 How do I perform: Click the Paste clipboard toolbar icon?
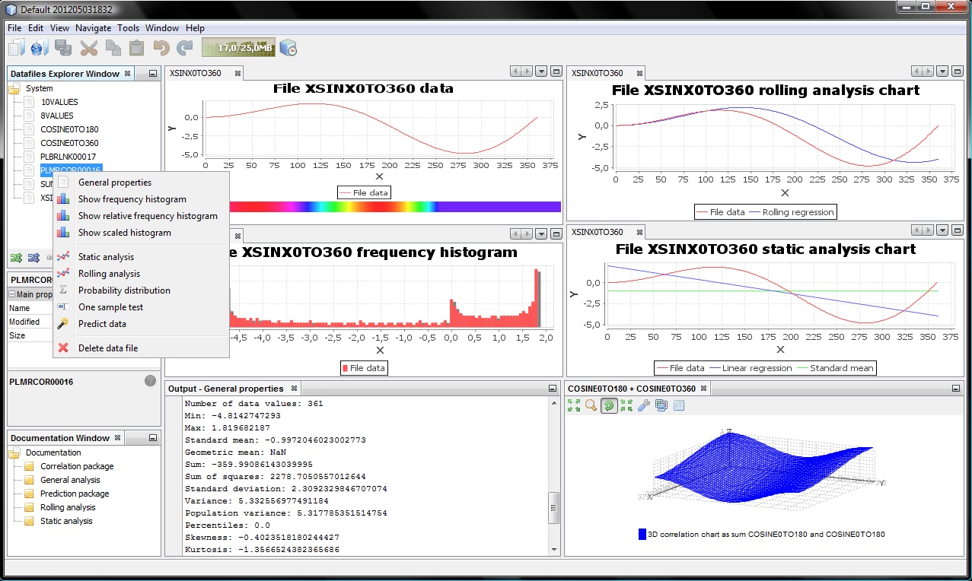tap(136, 48)
